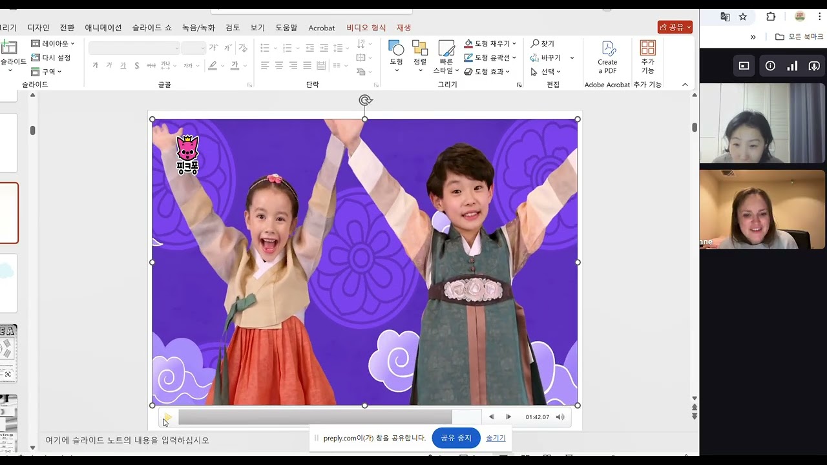Click the 숨기기 link
Image resolution: width=827 pixels, height=465 pixels.
(x=496, y=438)
